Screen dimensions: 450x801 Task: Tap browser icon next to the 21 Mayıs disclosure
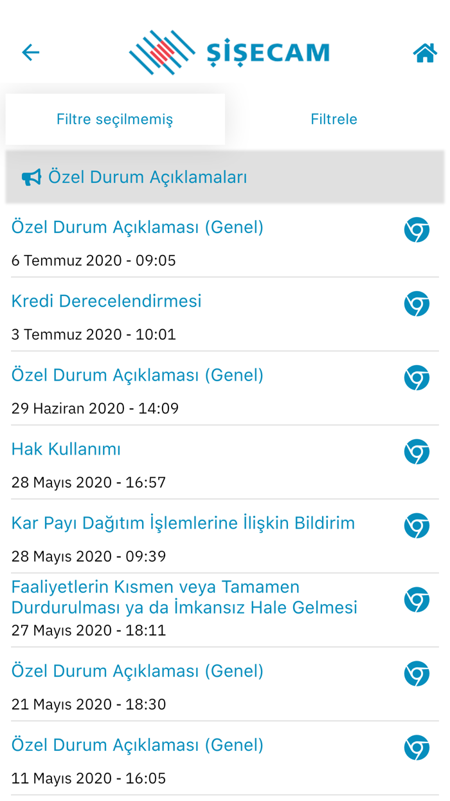point(417,674)
